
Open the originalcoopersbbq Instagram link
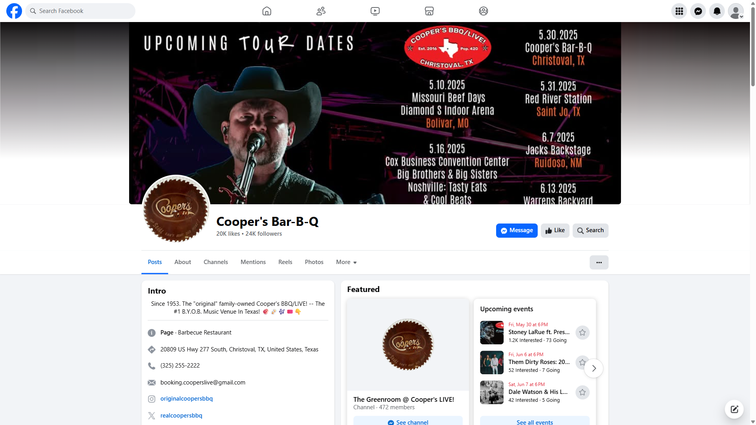coord(187,399)
